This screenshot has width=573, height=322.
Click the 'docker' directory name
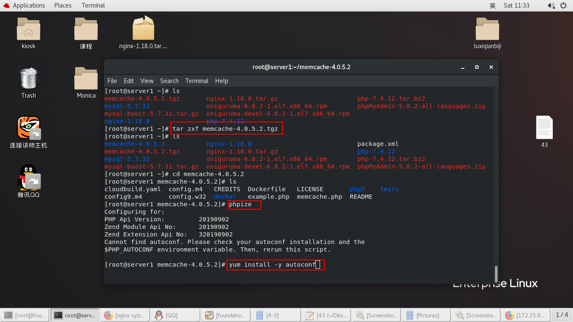click(x=225, y=197)
